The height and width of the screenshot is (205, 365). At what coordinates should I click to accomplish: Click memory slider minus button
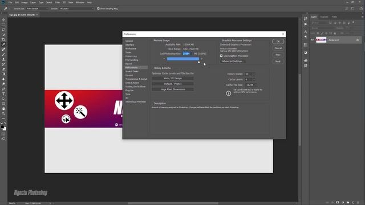[x=164, y=59]
